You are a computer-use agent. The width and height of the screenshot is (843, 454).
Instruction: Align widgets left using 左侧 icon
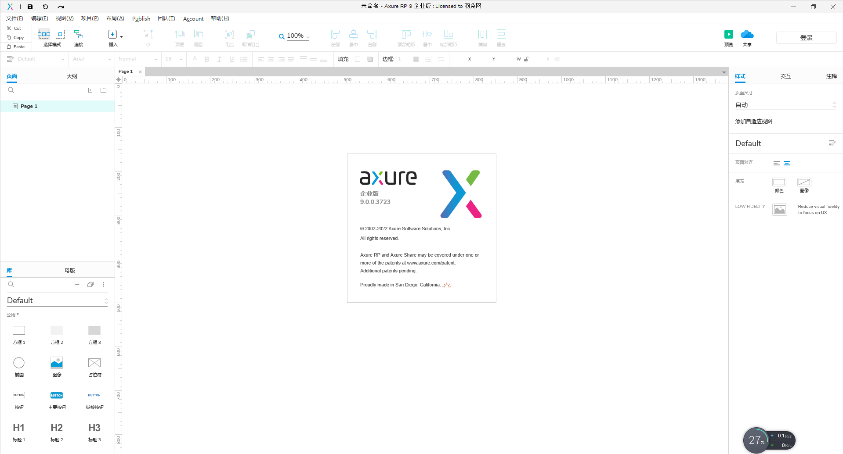[x=335, y=38]
